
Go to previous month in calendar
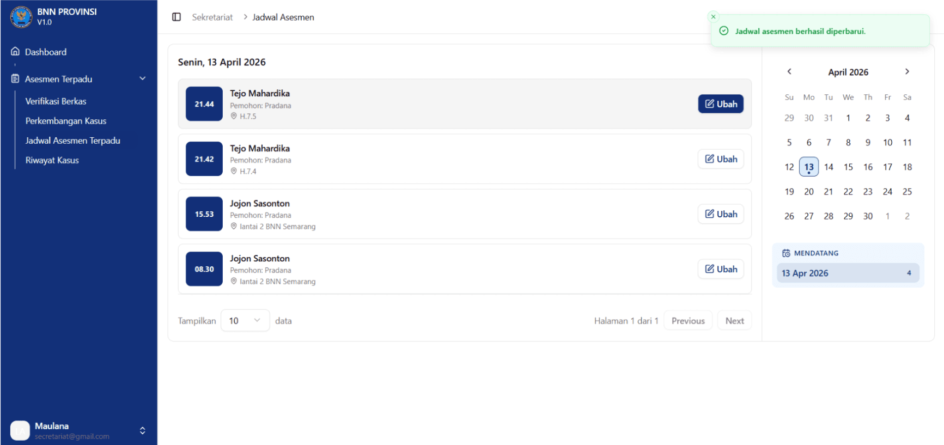(x=789, y=71)
